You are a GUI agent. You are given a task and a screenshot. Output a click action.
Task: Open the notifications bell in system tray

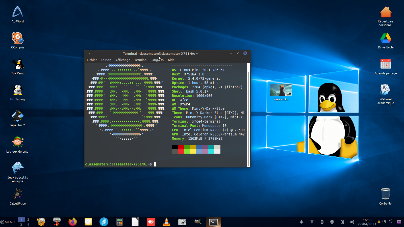coord(301,222)
